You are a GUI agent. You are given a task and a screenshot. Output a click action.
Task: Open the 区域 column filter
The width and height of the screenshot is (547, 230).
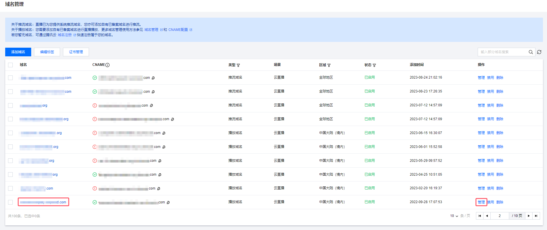pyautogui.click(x=329, y=65)
